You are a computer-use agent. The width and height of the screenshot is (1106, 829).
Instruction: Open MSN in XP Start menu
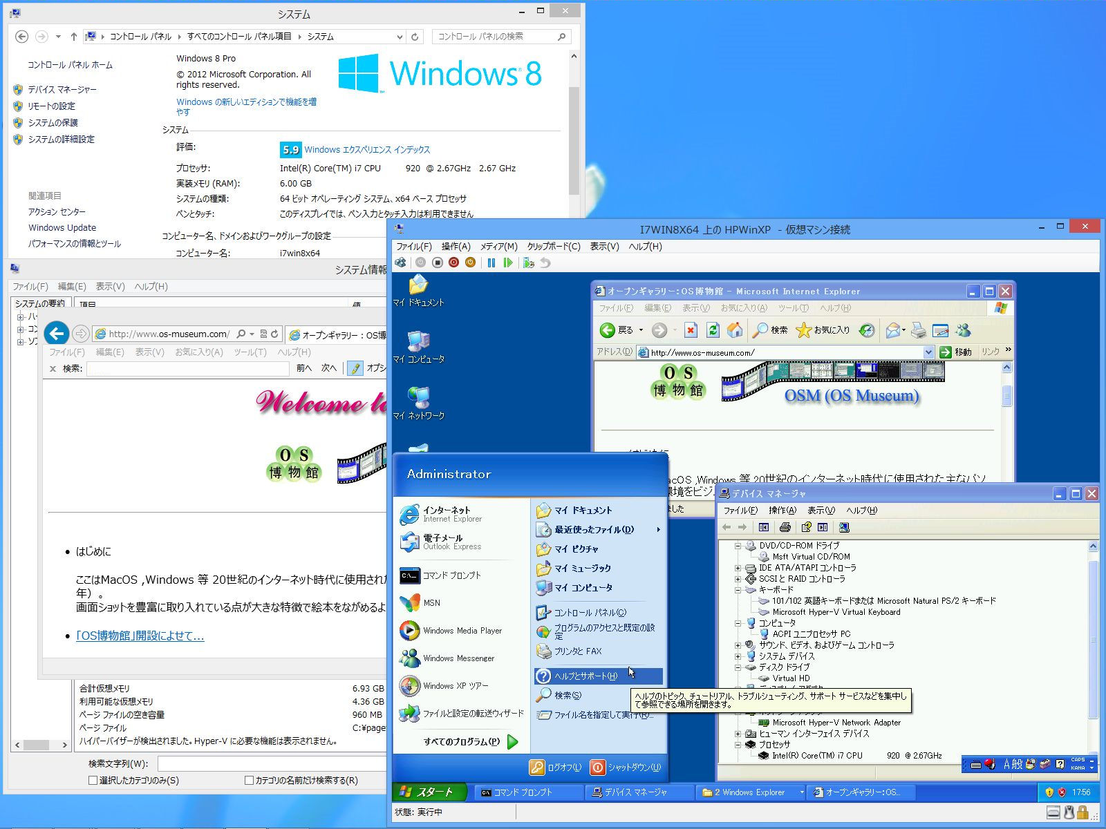click(x=420, y=602)
